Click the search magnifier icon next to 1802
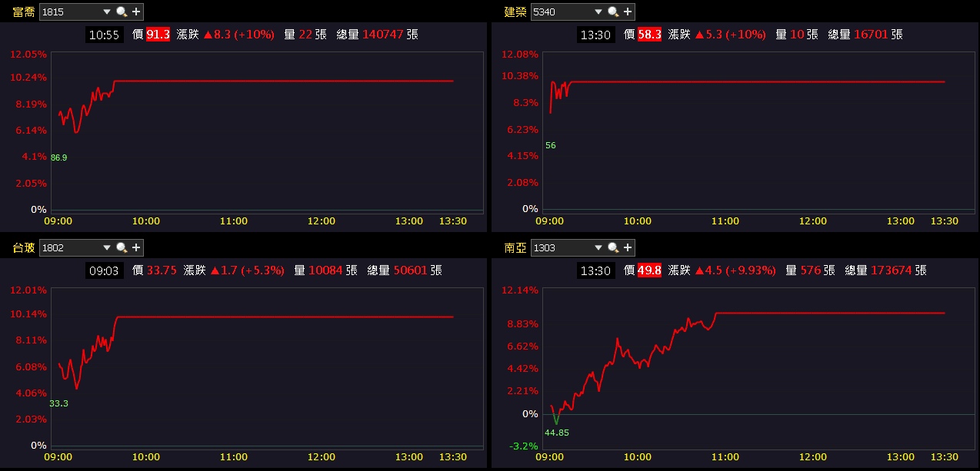 (122, 247)
